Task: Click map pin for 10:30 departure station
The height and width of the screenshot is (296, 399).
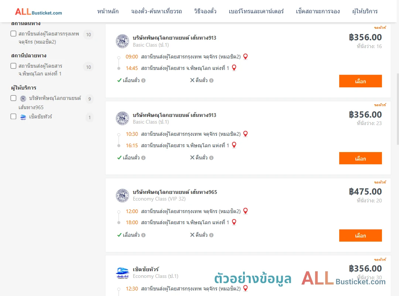Action: click(x=245, y=134)
